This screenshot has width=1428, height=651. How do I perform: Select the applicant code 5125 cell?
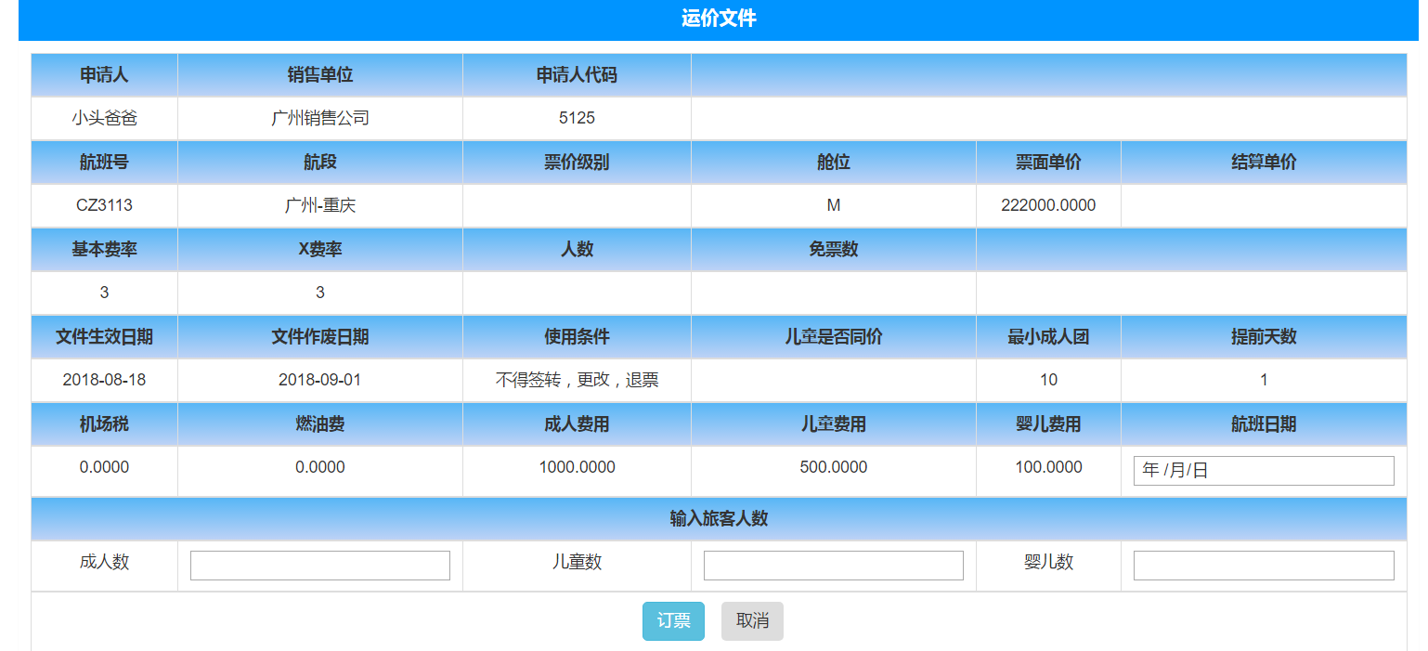click(576, 118)
